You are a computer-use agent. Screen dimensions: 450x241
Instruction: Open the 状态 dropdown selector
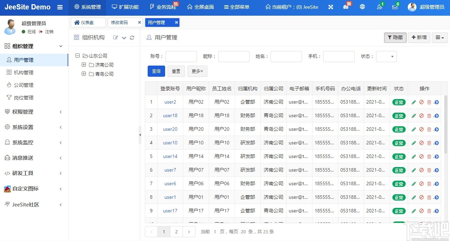pos(386,56)
